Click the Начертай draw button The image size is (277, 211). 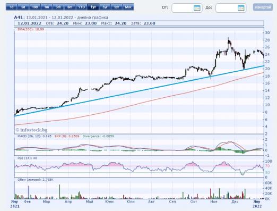[x=263, y=7]
